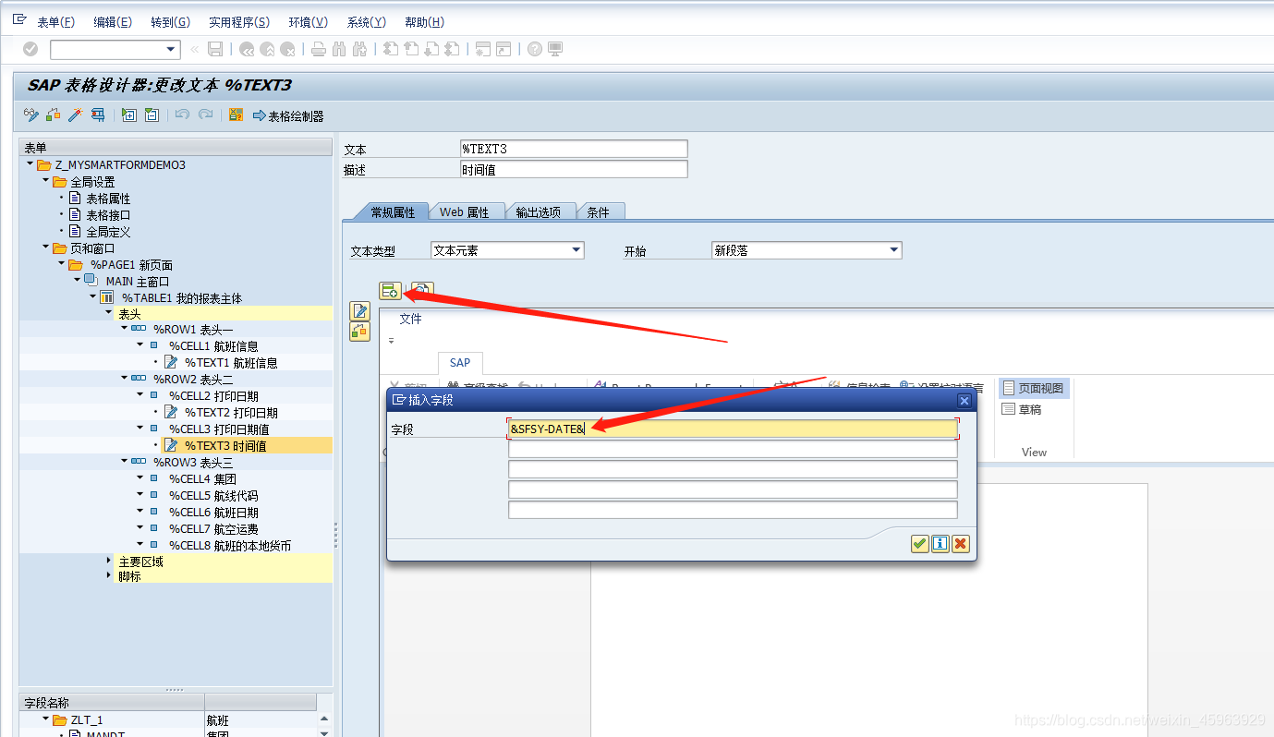Image resolution: width=1274 pixels, height=737 pixels.
Task: Cancel the Insert Field dialog with red X
Action: click(961, 544)
